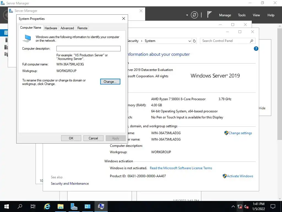The height and width of the screenshot is (212, 282).
Task: Open taskbar search magnifier
Action: point(20,206)
